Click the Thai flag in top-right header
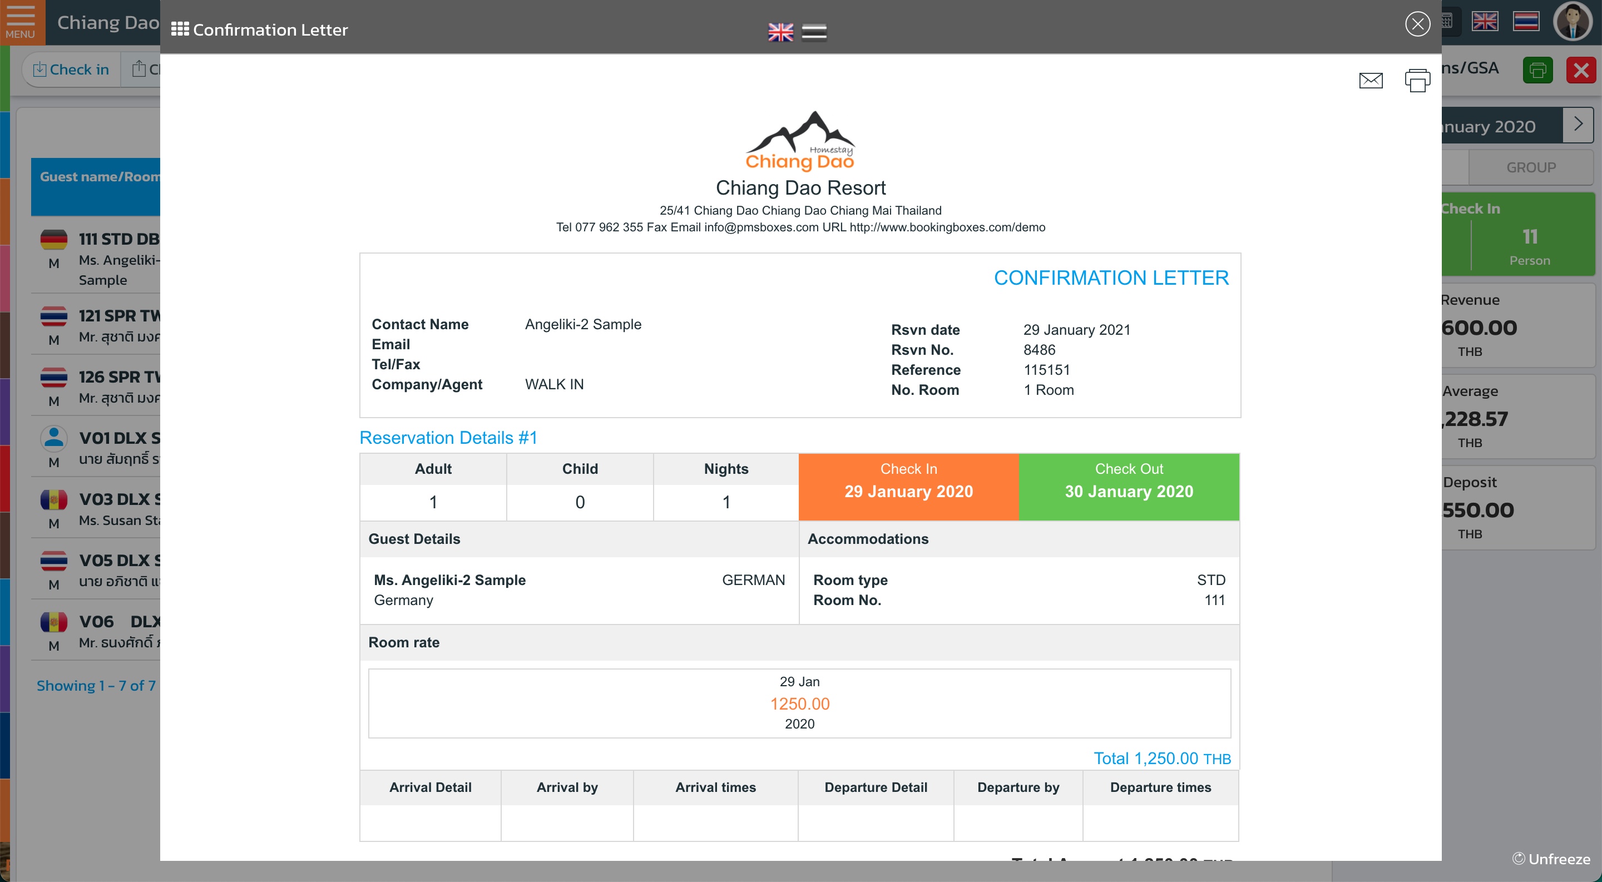Screen dimensions: 1602x882 1526,22
